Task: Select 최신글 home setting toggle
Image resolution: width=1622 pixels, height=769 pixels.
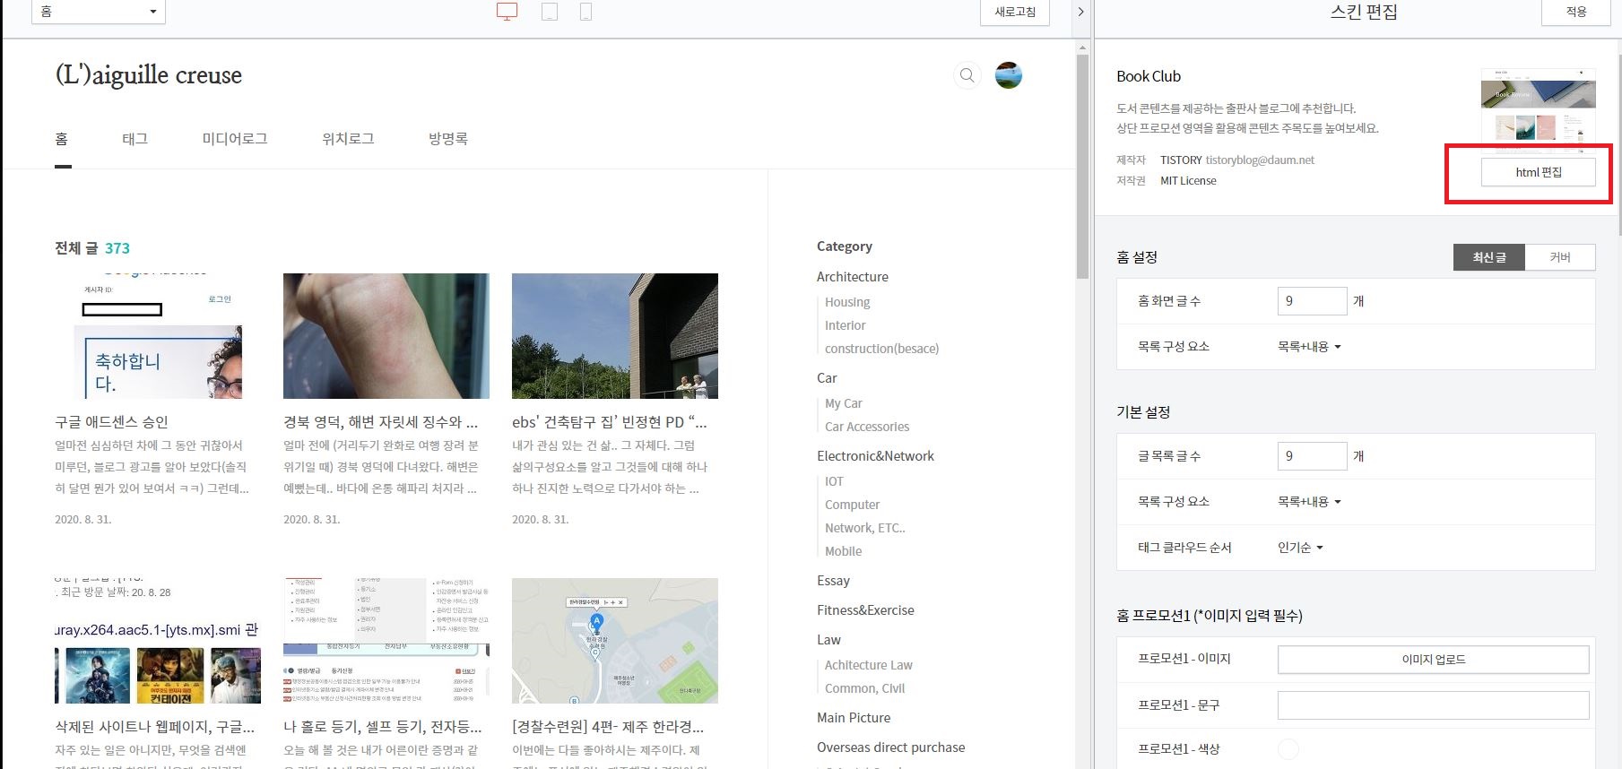Action: 1489,257
